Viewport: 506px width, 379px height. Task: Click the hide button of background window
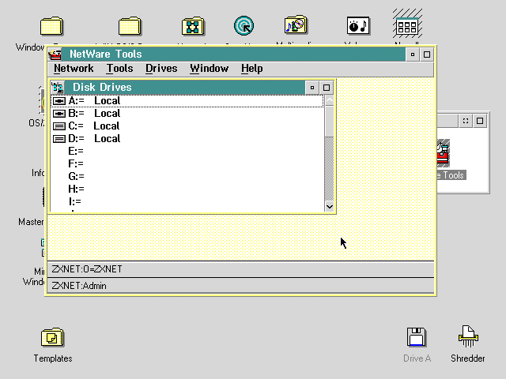[x=466, y=121]
